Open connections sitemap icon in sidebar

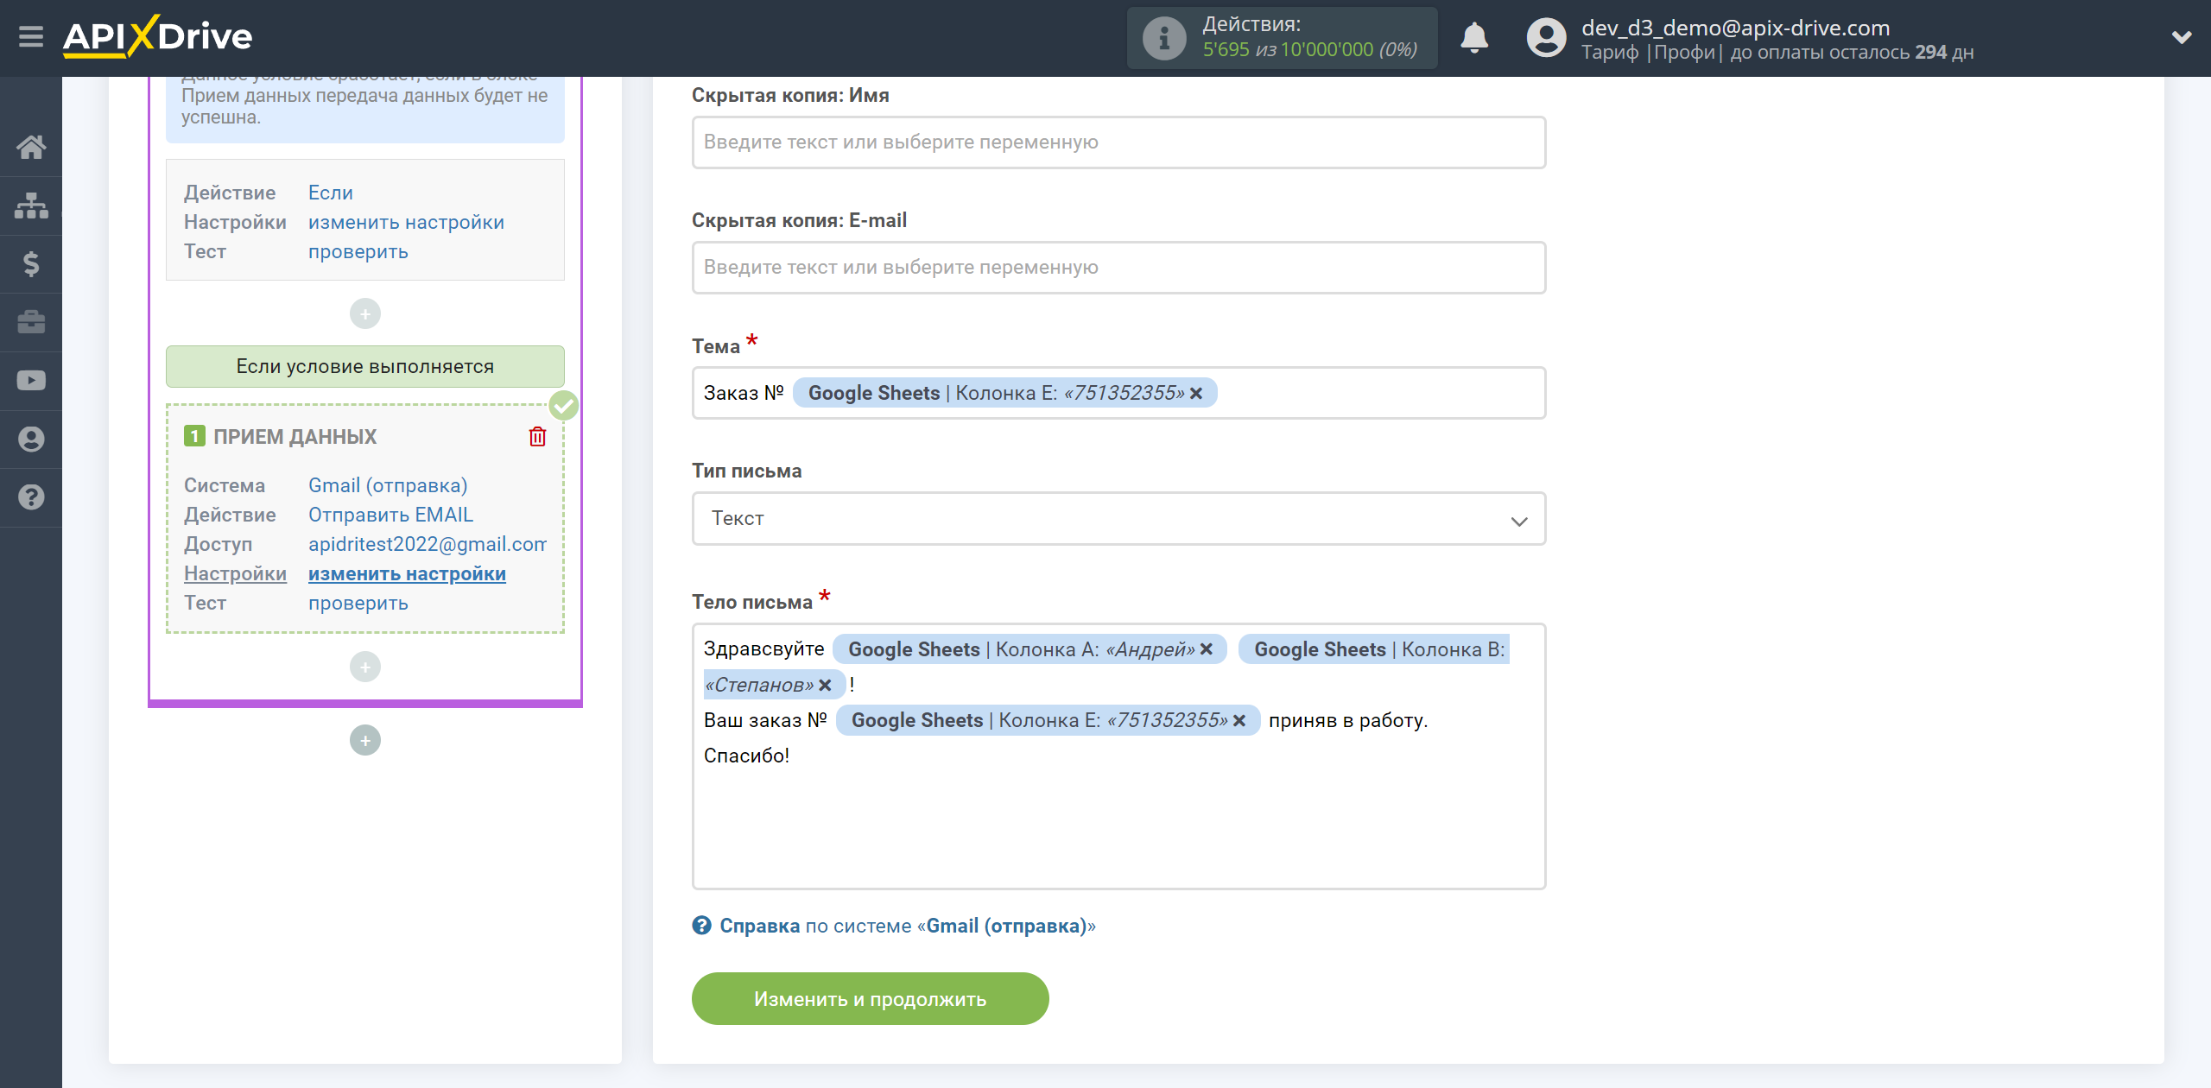(x=31, y=206)
